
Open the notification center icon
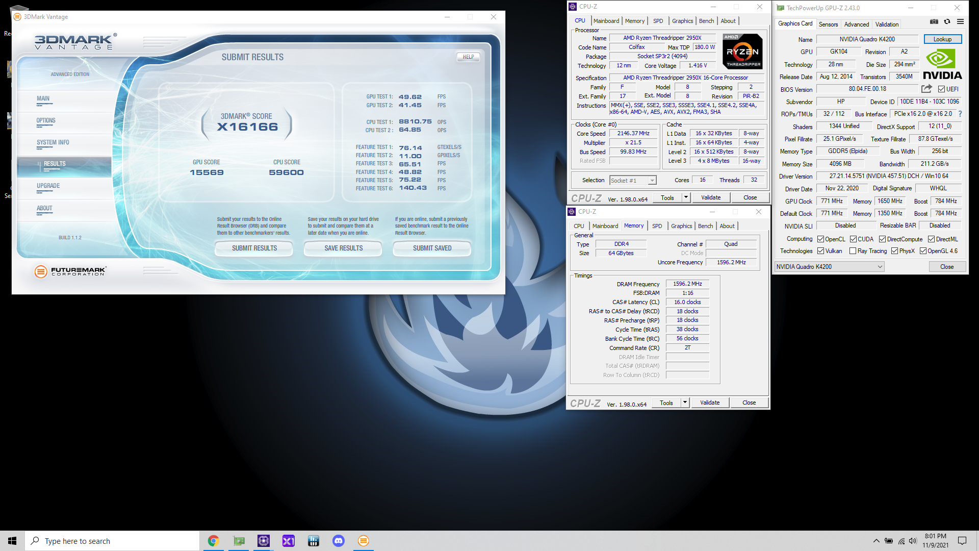tap(962, 541)
